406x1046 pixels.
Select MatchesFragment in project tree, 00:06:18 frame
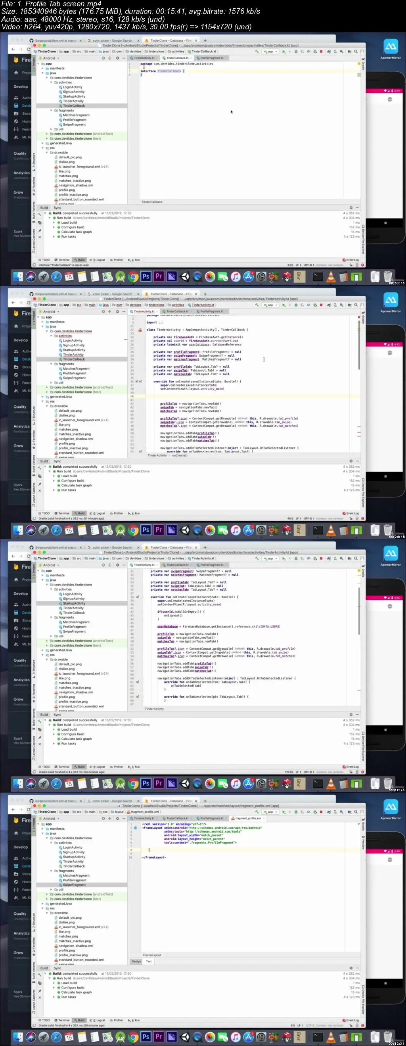pyautogui.click(x=76, y=369)
